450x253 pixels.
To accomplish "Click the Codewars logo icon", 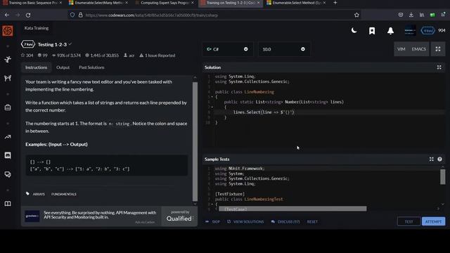I will click(x=8, y=31).
